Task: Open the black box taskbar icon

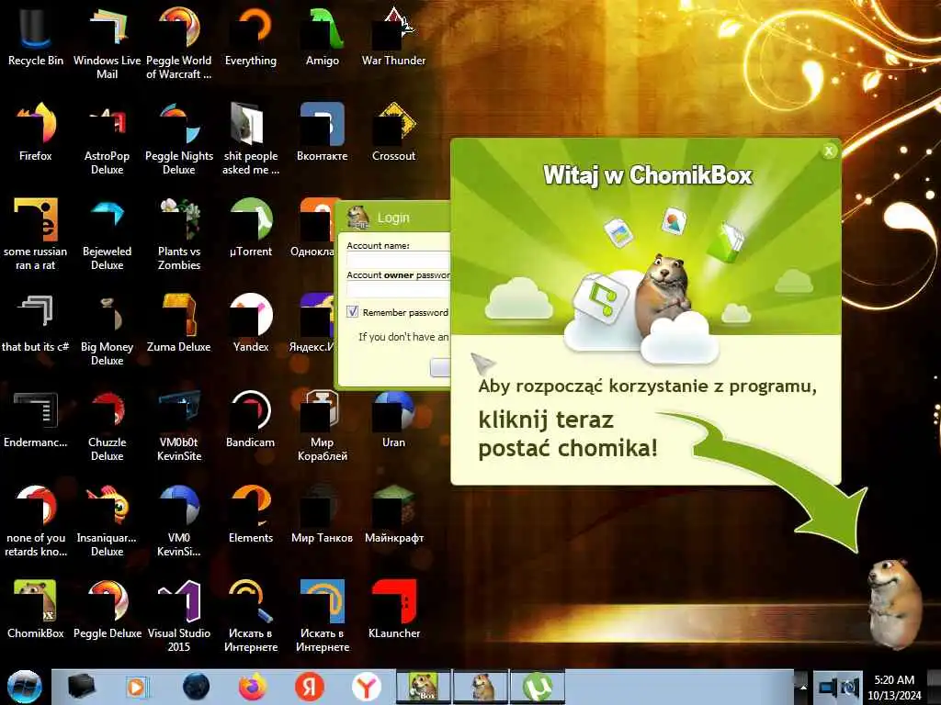Action: (81, 687)
